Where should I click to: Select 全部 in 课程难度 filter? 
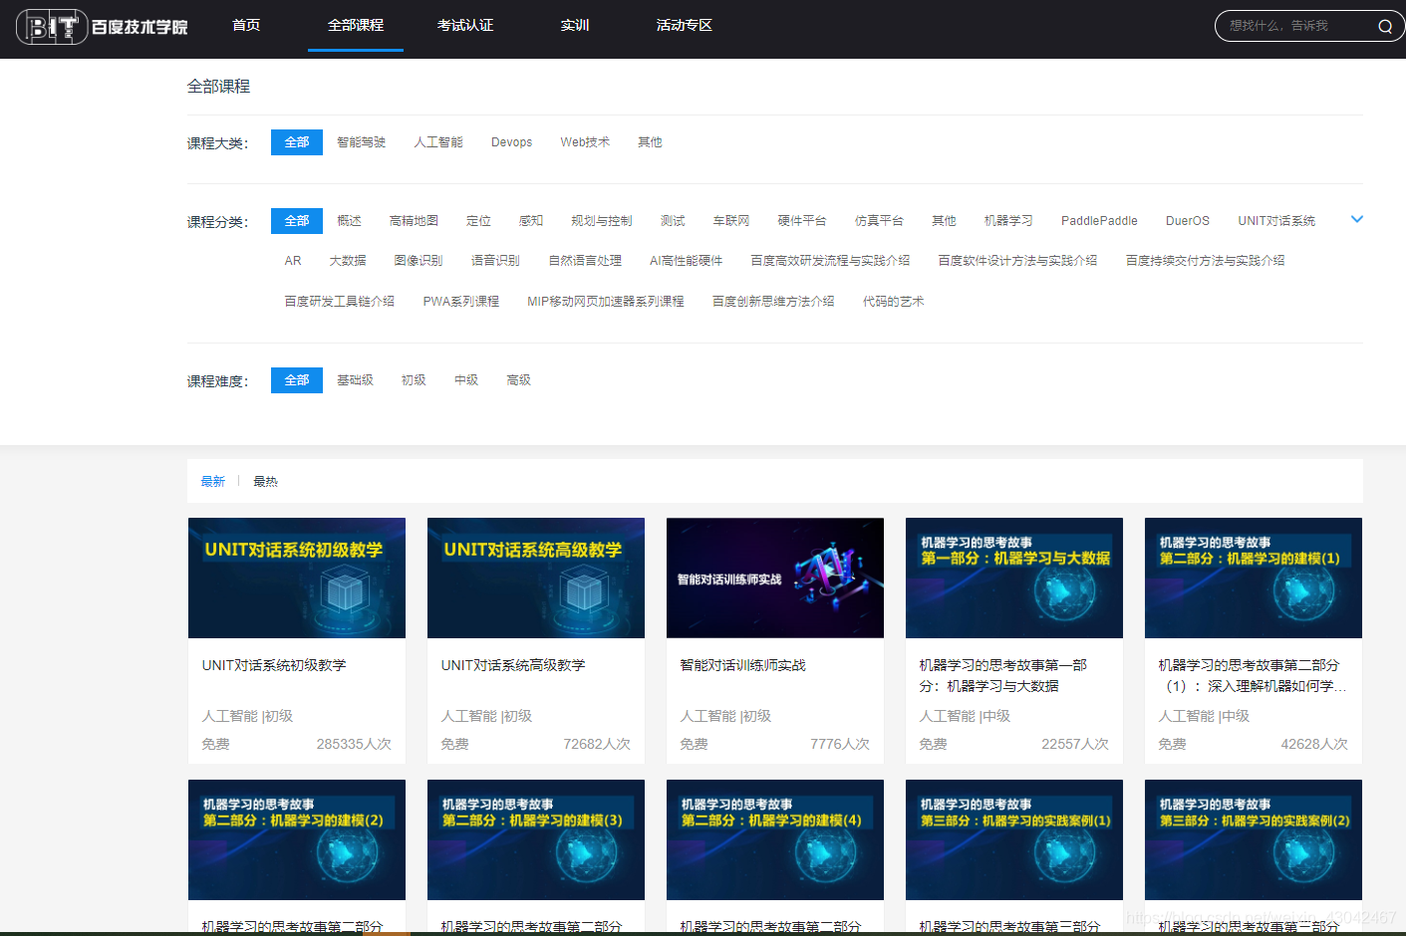click(x=297, y=380)
